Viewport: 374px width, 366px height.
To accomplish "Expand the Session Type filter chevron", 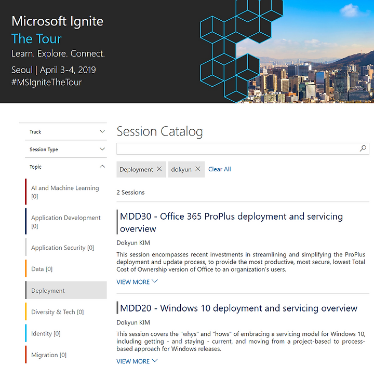I will [x=102, y=149].
